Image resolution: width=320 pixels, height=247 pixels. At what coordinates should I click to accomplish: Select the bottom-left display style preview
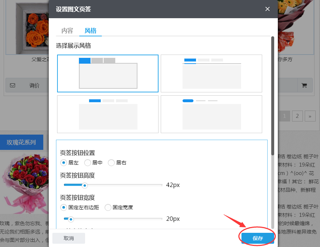coord(108,114)
